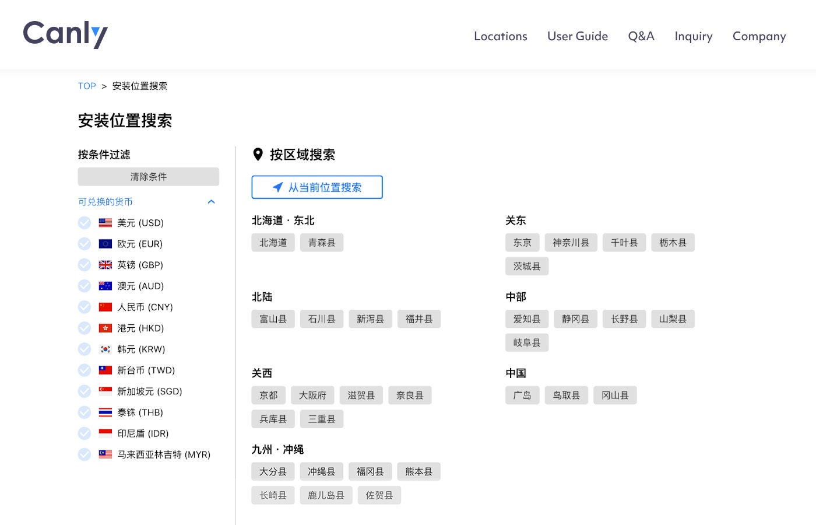Viewport: 816px width, 525px height.
Task: Click the South Korea flag icon
Action: 105,349
